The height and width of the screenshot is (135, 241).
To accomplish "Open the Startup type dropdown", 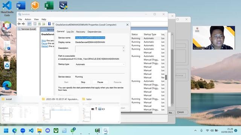I will 100,64.
